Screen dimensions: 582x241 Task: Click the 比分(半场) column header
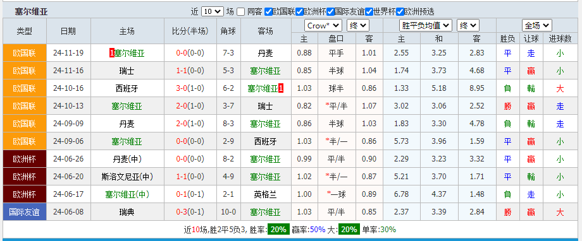pos(190,31)
